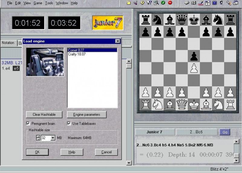The image size is (242, 173).
Task: Click the open book toolbar icon
Action: [x=194, y=3]
